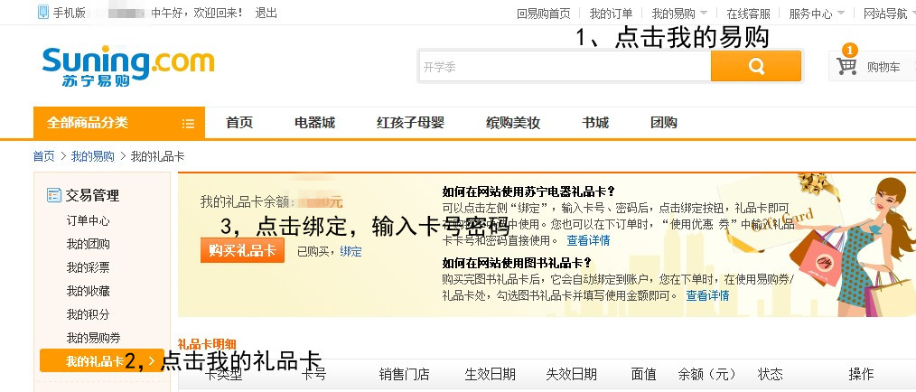The height and width of the screenshot is (392, 916).
Task: Open 我的易购券 in the sidebar
Action: 93,338
